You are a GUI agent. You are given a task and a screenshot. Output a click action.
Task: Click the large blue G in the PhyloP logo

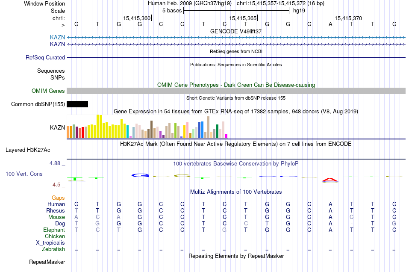pos(140,175)
